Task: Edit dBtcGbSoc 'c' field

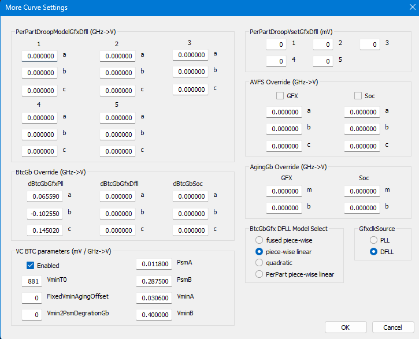Action: click(x=190, y=230)
